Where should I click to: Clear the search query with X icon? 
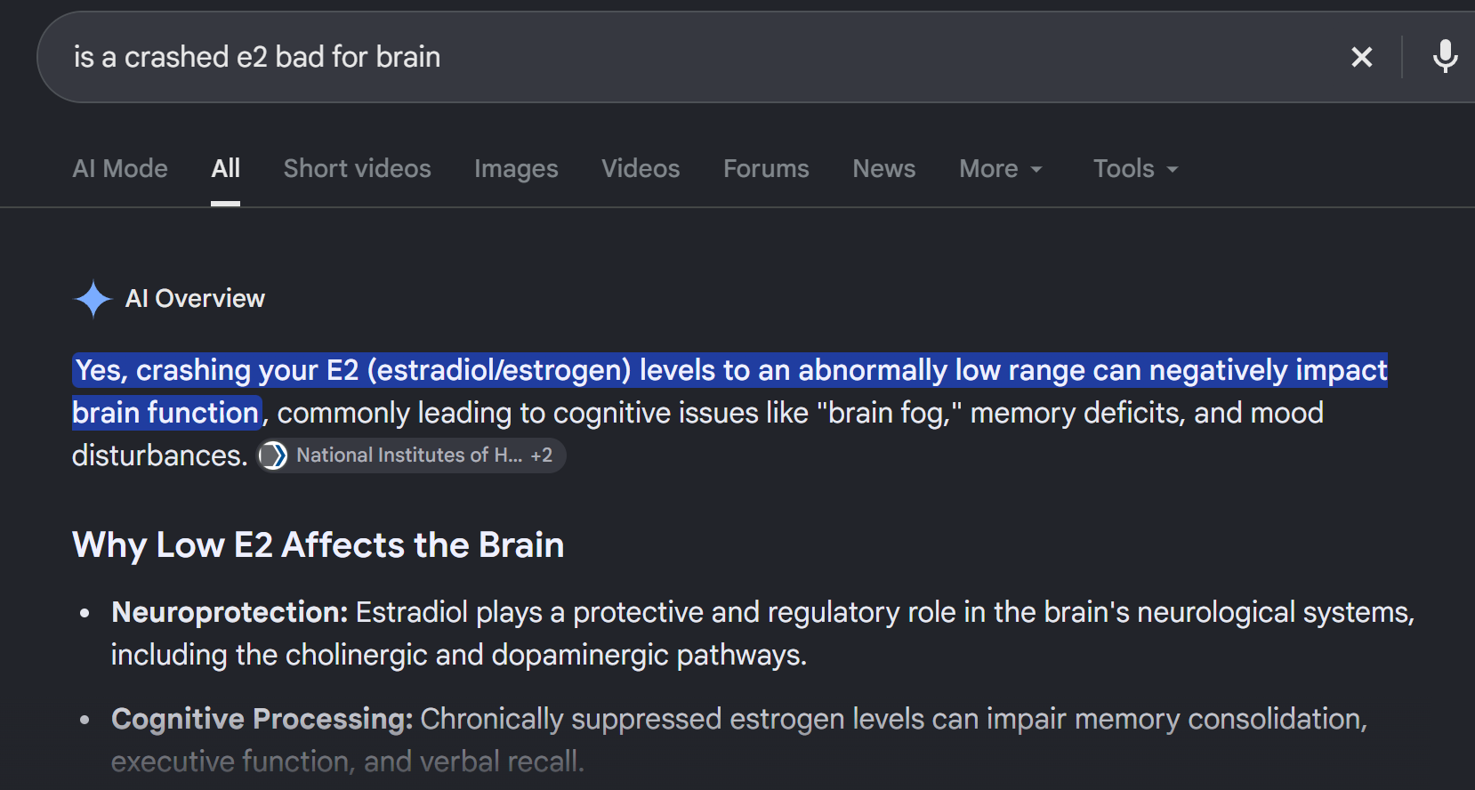click(1361, 57)
